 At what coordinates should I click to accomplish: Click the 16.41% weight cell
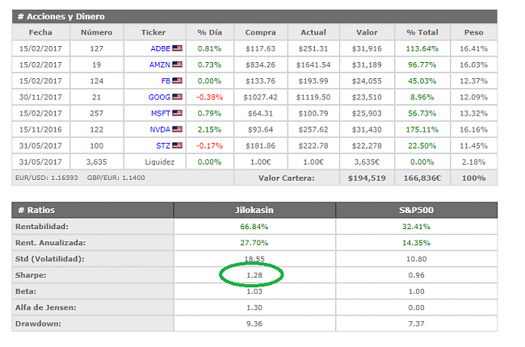[474, 48]
